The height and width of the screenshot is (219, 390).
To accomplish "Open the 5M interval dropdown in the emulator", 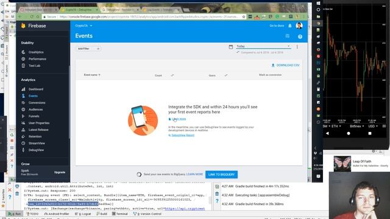I will point(327,126).
